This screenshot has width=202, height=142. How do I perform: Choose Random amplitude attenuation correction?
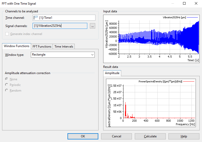[7, 91]
